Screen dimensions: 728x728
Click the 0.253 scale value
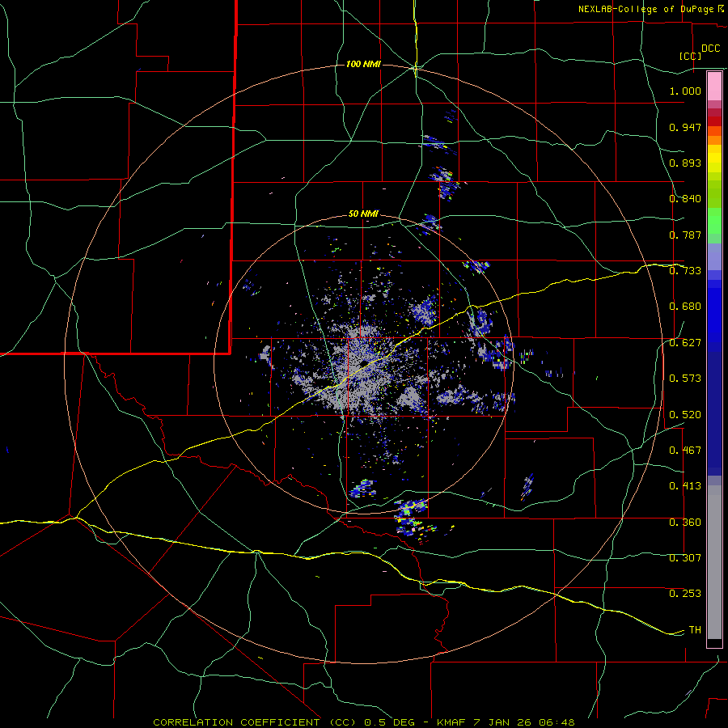685,594
